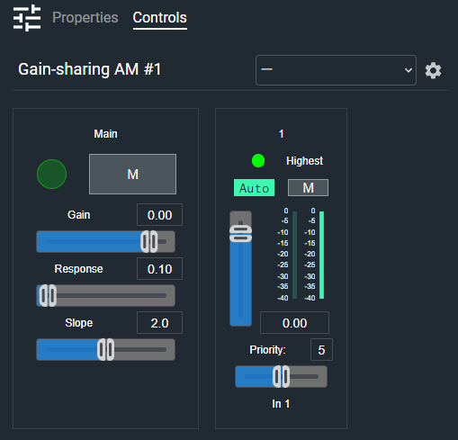Click the In 1 channel label

click(x=281, y=404)
